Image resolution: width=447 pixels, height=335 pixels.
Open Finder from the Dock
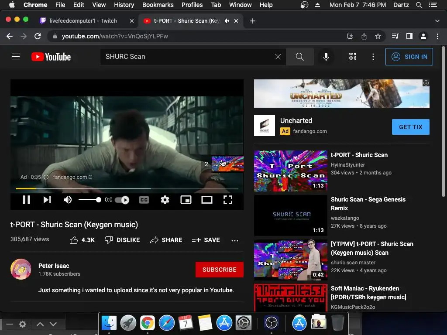click(x=109, y=323)
